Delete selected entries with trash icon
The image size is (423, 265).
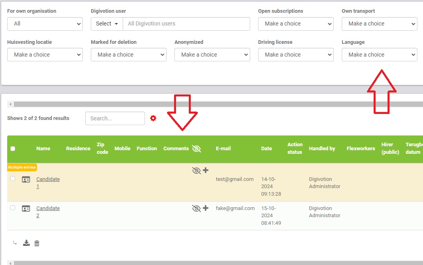pyautogui.click(x=37, y=243)
